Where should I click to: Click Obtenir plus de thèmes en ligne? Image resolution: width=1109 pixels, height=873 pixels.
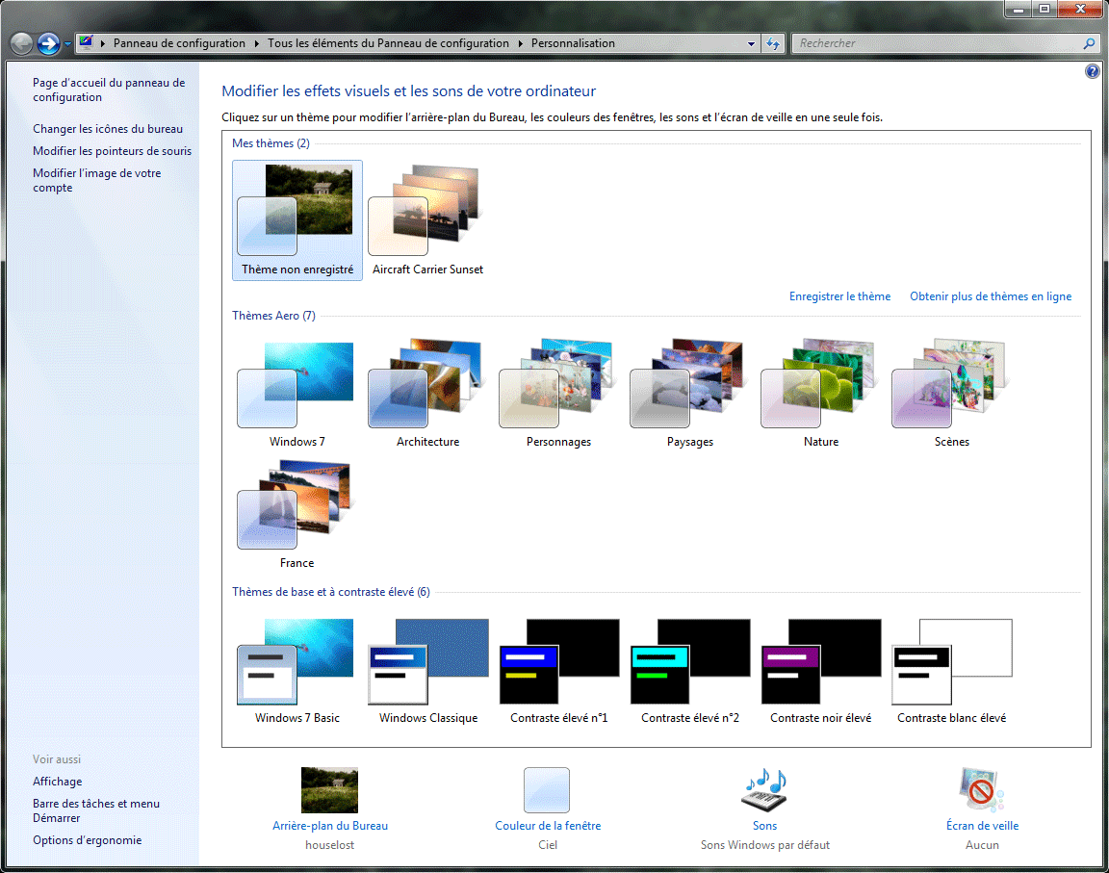(991, 296)
